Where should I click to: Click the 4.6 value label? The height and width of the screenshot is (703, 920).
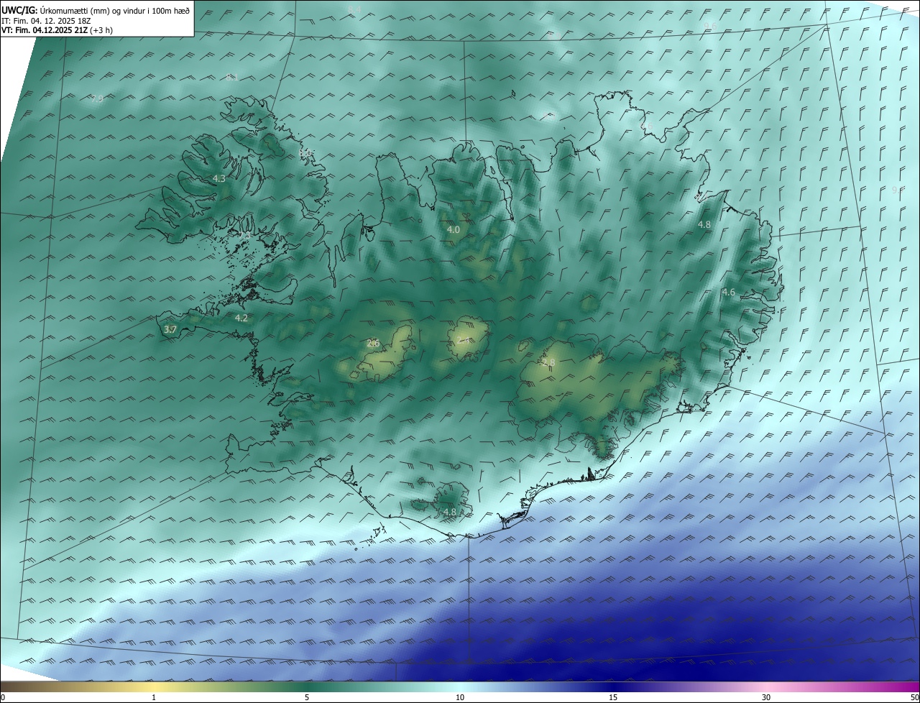coord(729,293)
